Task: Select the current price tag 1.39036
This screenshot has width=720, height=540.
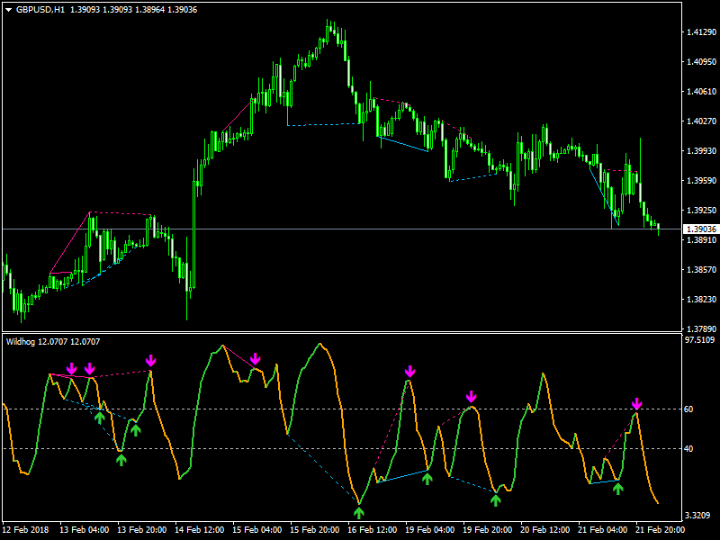Action: [700, 229]
